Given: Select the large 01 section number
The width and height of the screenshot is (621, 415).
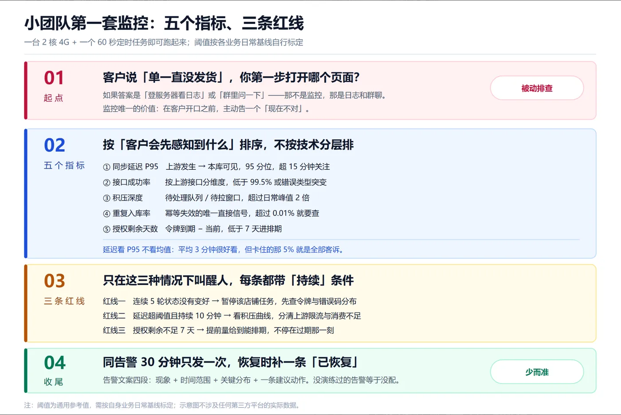Looking at the screenshot, I should 54,78.
